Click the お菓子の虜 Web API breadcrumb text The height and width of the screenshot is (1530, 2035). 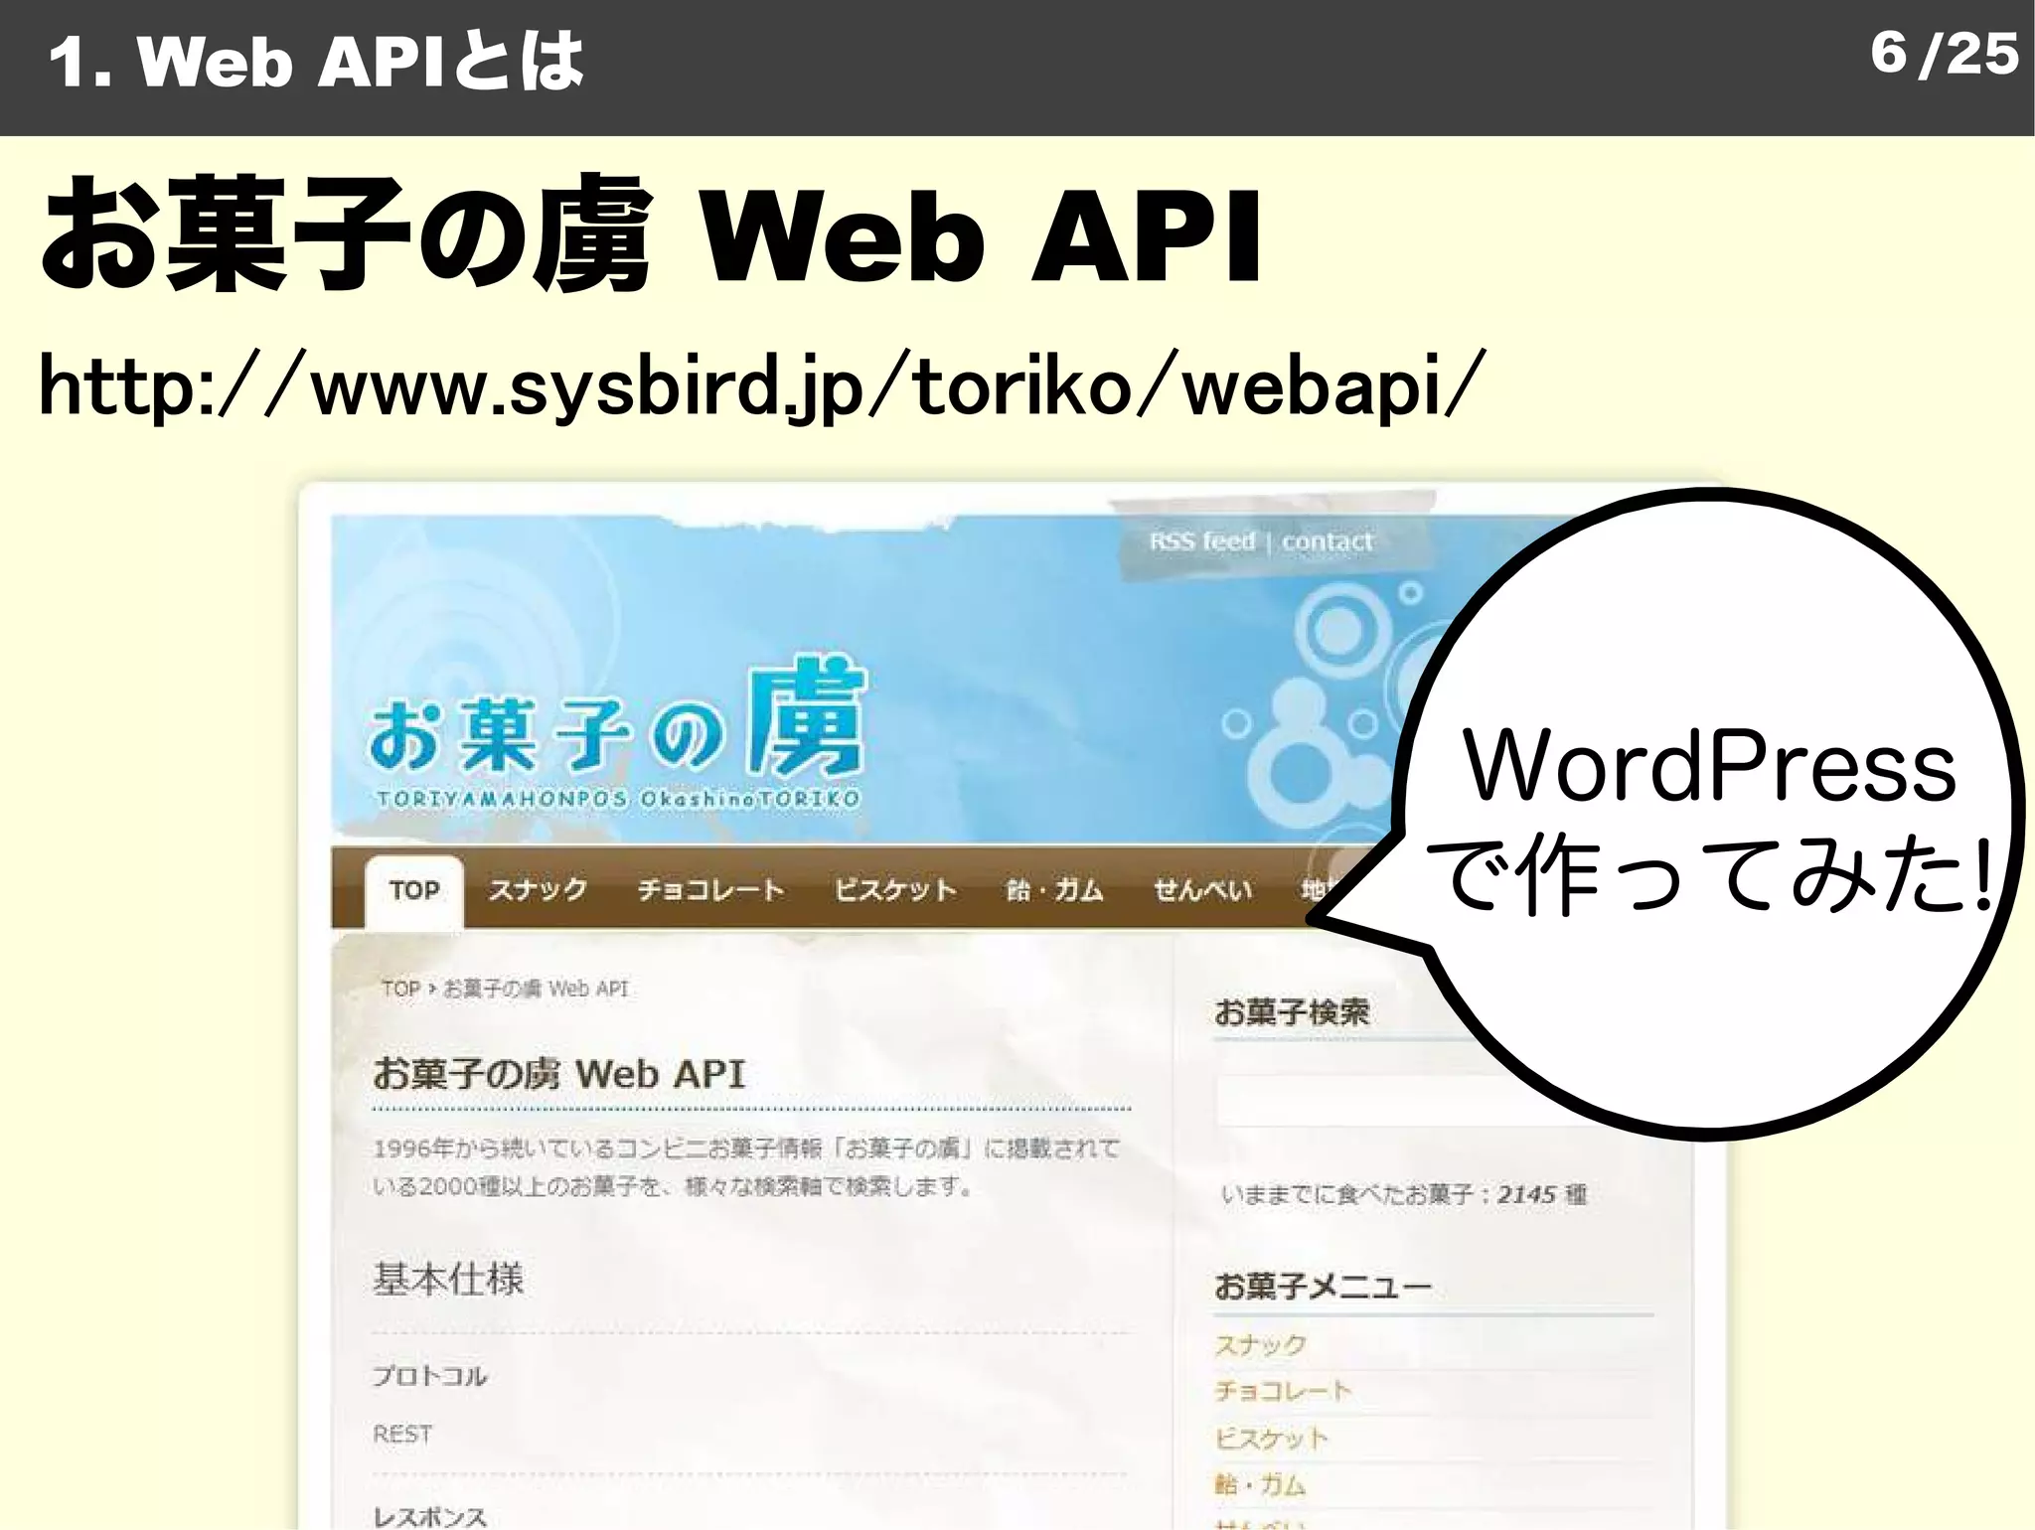(536, 989)
